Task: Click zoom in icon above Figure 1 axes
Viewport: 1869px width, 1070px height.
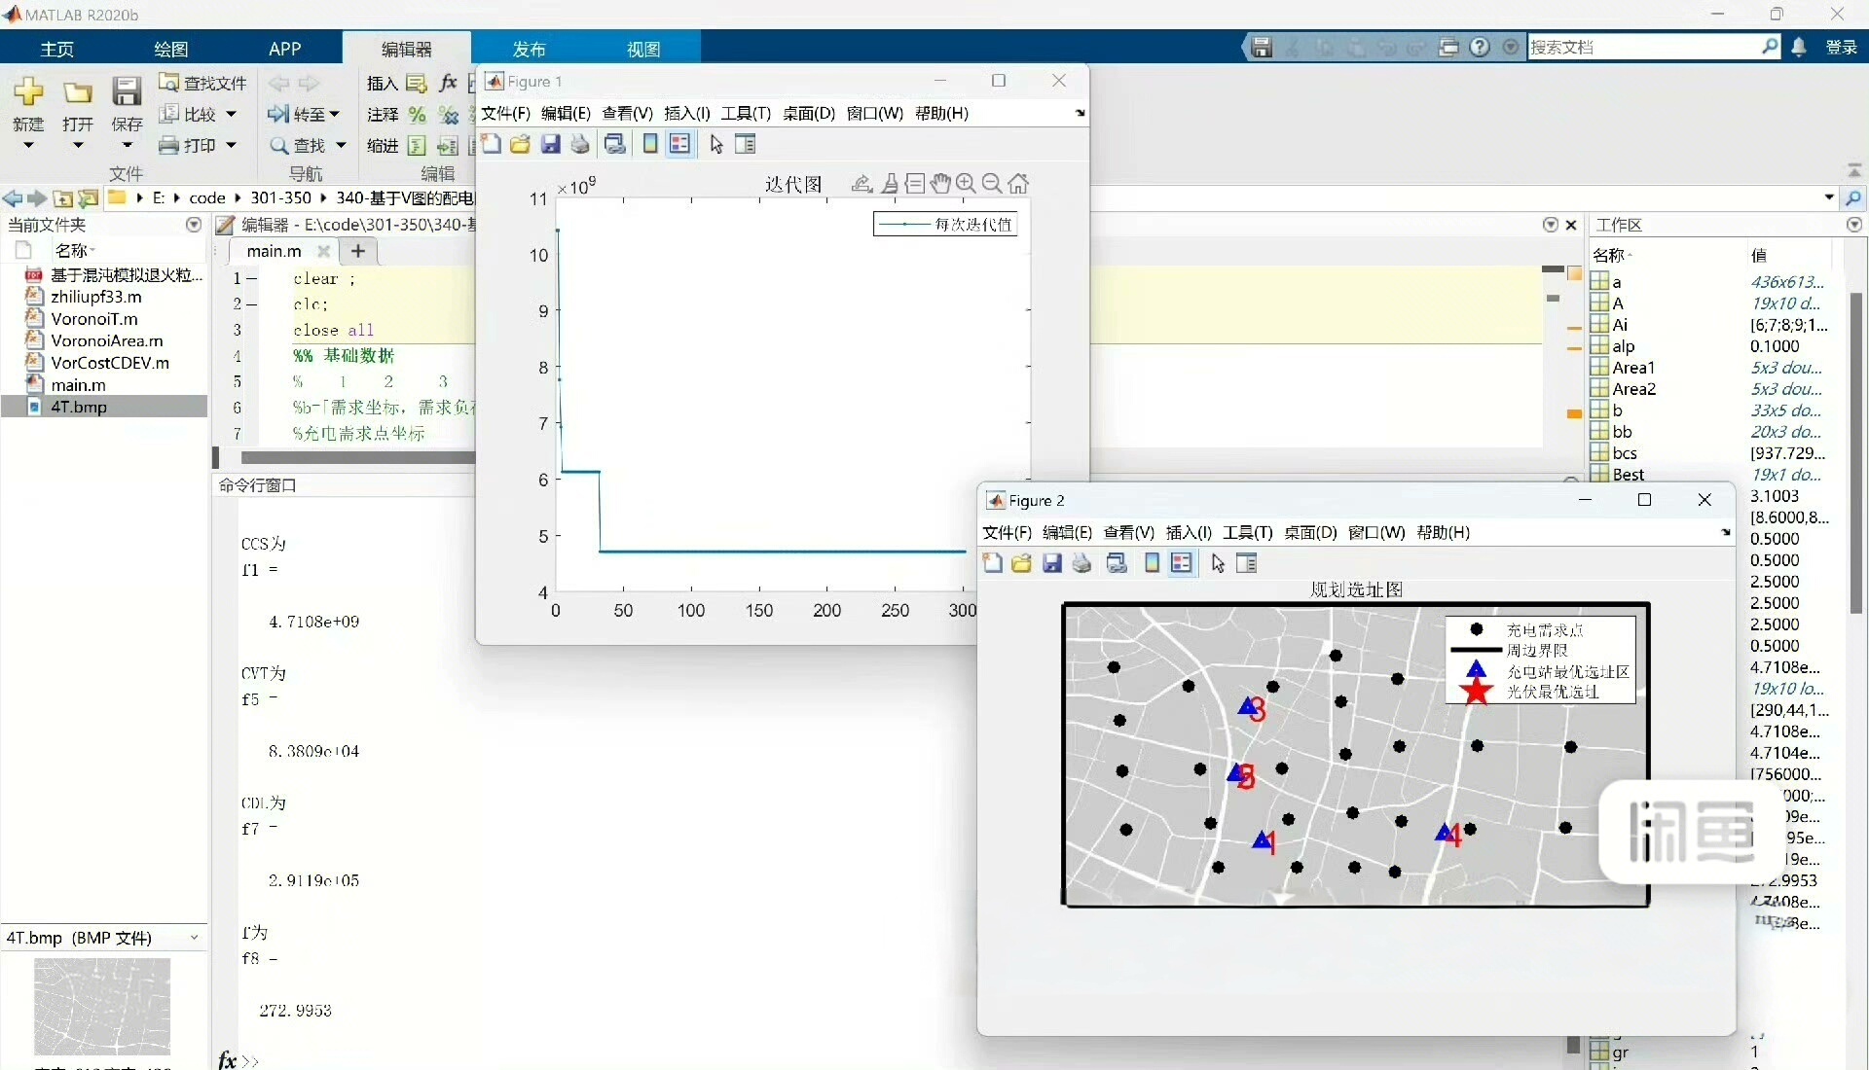Action: pos(966,184)
